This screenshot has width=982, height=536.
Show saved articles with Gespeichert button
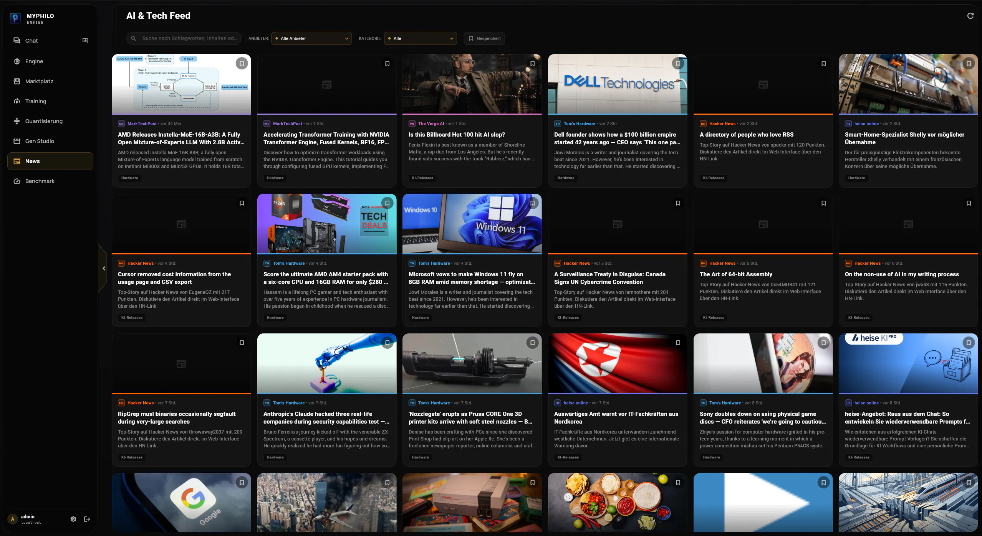484,38
